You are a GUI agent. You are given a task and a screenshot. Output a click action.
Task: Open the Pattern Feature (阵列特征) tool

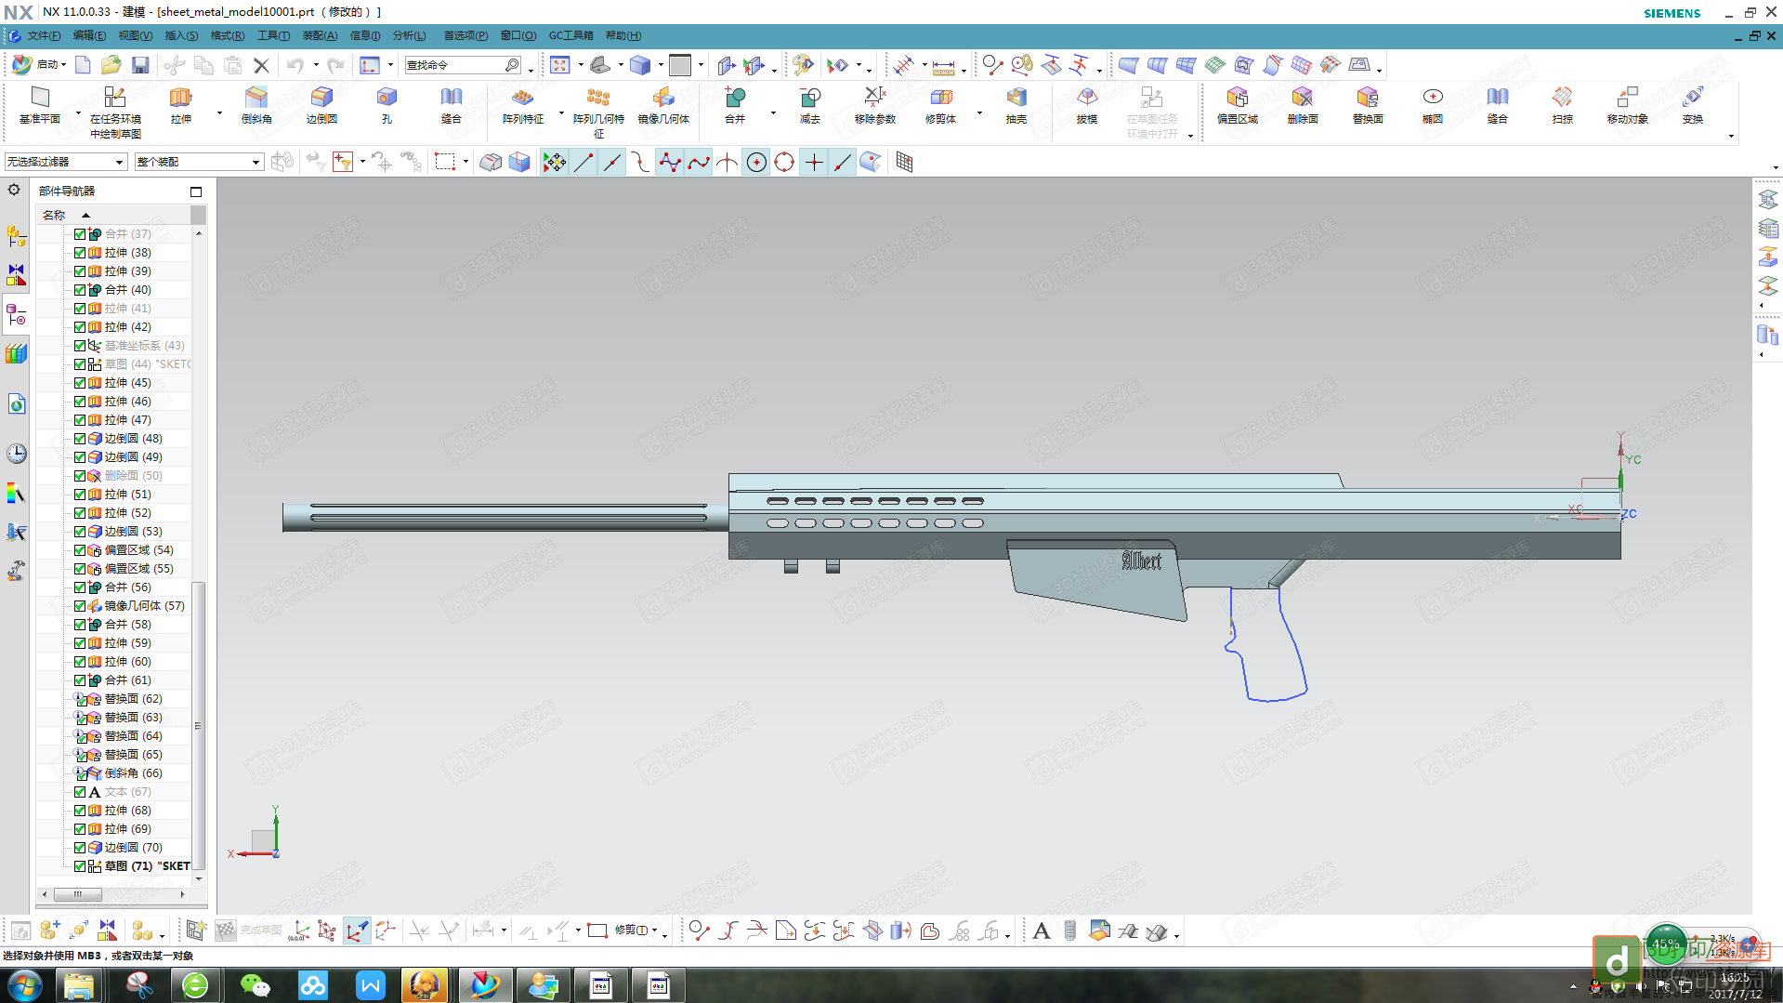point(522,97)
